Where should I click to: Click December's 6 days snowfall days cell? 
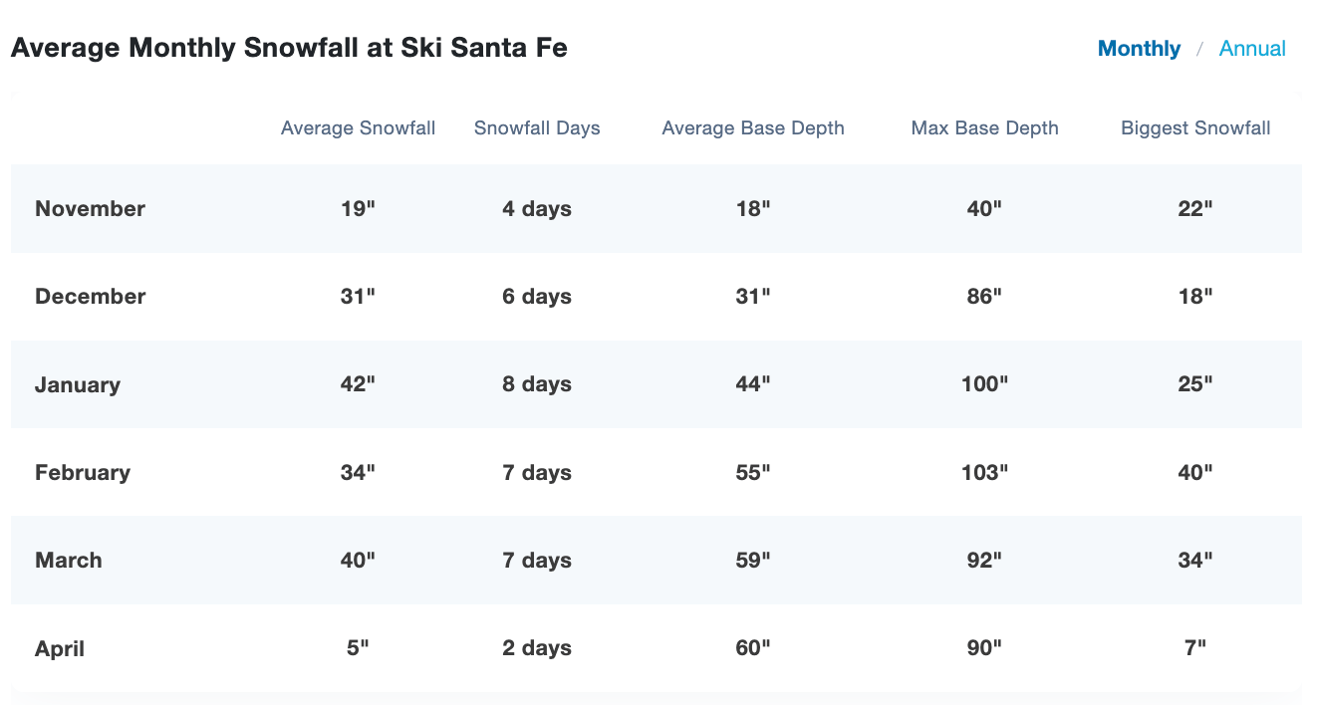[537, 297]
